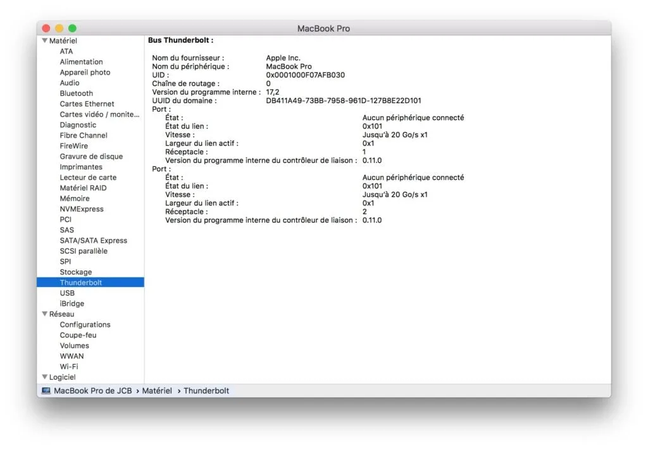The image size is (648, 450).
Task: Click version du programme interne 17,2
Action: click(x=272, y=92)
